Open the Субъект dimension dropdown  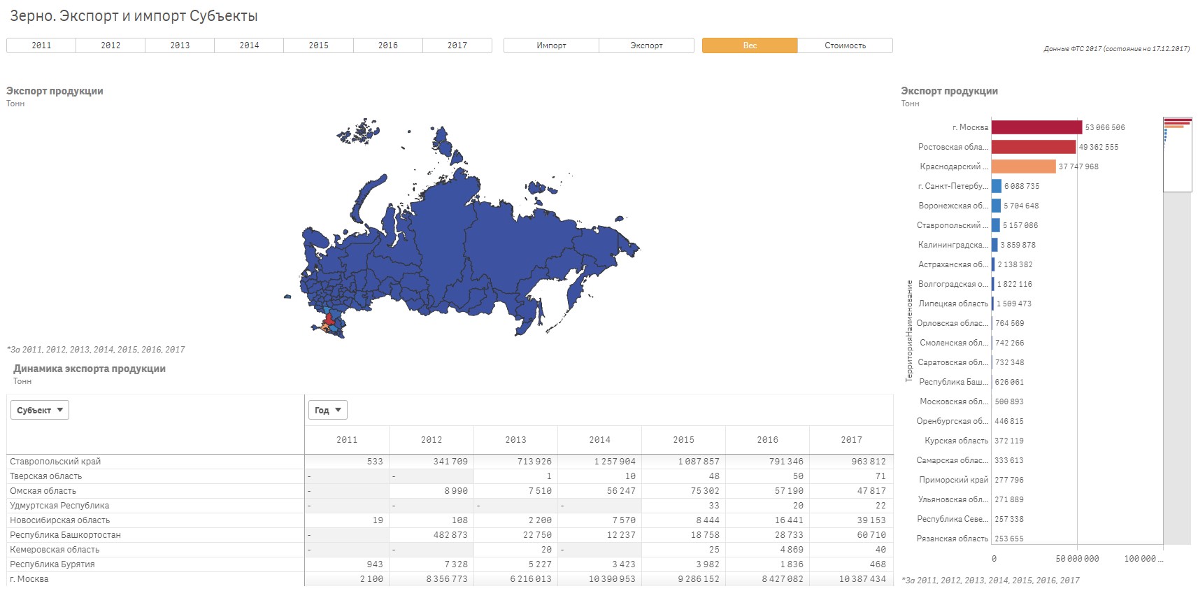click(40, 410)
